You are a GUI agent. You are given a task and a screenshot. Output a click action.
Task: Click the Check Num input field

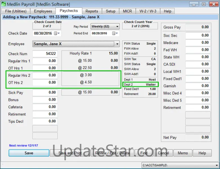click(45, 54)
